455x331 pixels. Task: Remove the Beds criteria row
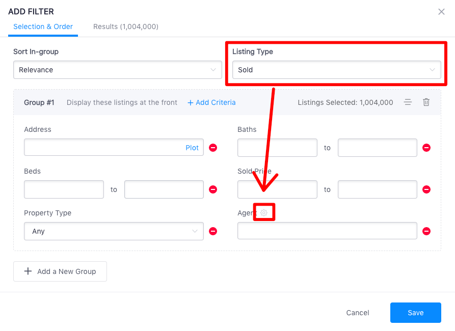(x=213, y=189)
